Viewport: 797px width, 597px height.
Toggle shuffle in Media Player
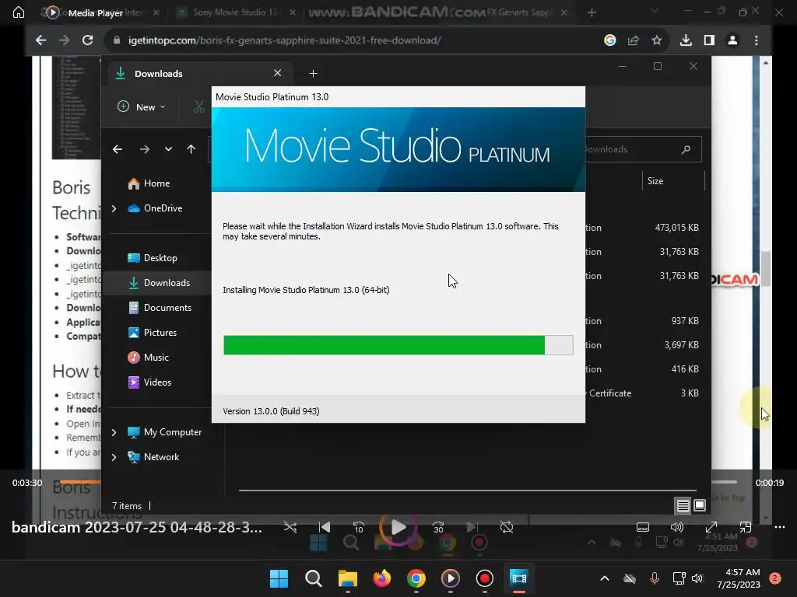290,528
